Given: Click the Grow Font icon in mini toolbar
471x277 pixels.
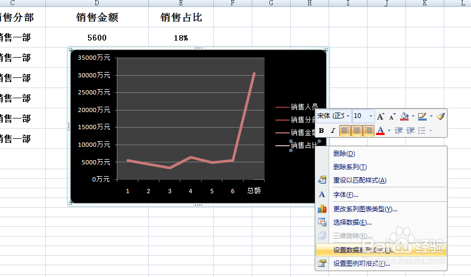Looking at the screenshot, I should pyautogui.click(x=380, y=116).
